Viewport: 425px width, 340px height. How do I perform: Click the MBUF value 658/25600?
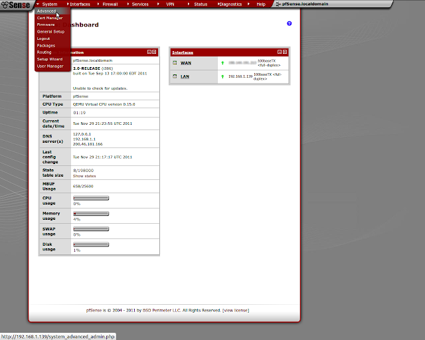[83, 186]
